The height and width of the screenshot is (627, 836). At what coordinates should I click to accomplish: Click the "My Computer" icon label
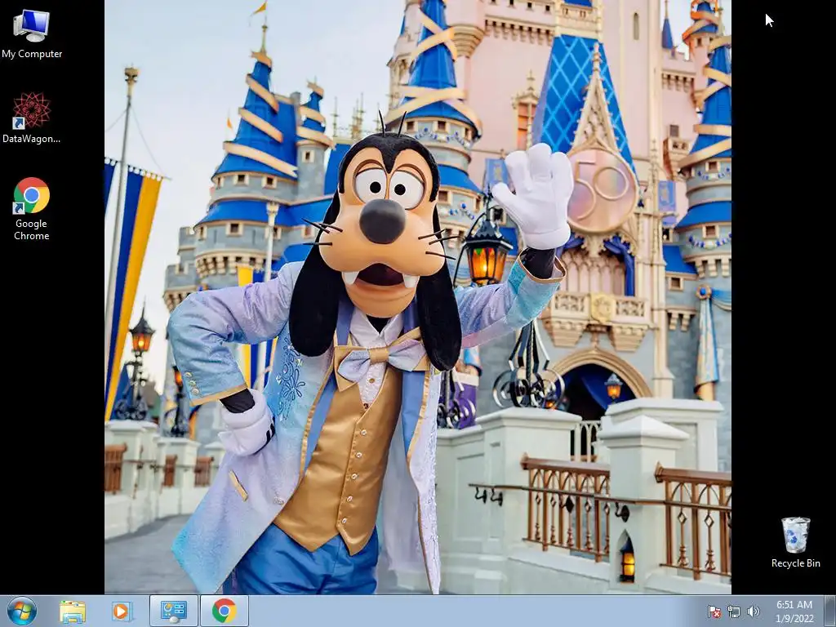(x=32, y=54)
